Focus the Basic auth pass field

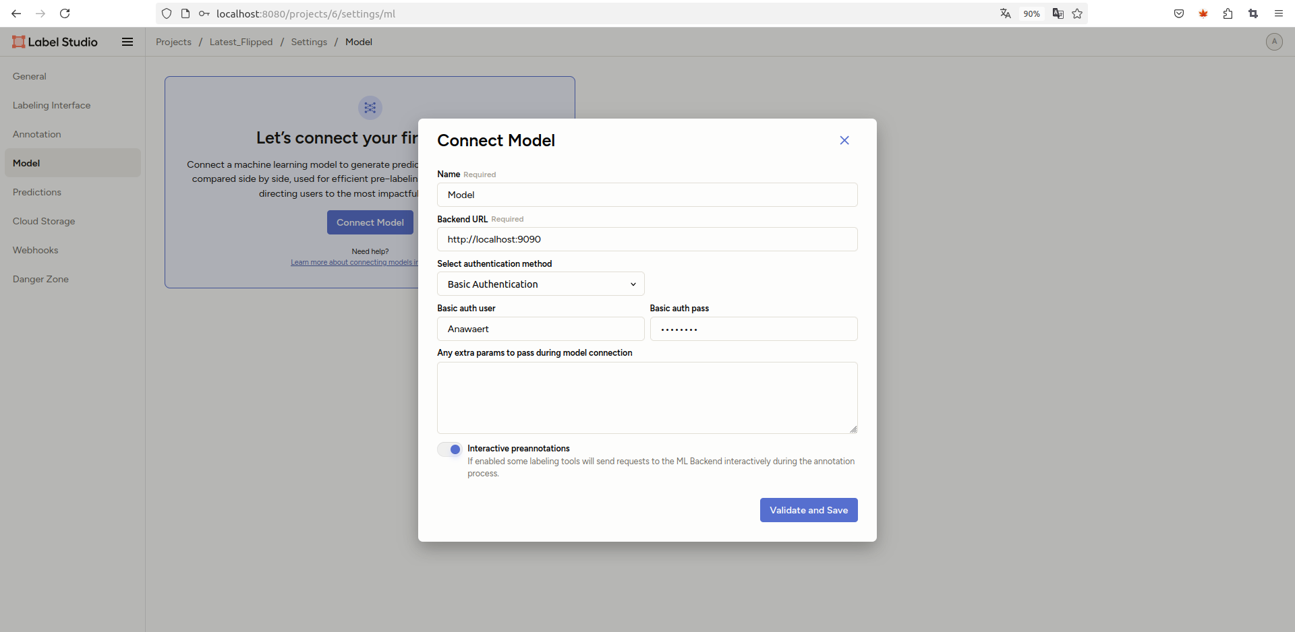pyautogui.click(x=753, y=329)
